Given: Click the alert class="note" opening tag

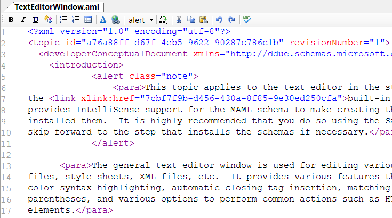Looking at the screenshot, I should [145, 76].
